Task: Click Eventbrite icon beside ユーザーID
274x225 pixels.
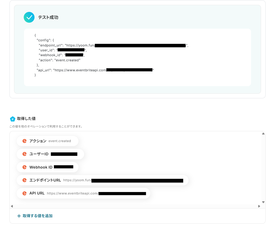Action: [25, 154]
